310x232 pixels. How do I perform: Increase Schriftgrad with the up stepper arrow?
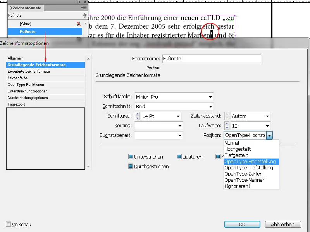click(137, 114)
